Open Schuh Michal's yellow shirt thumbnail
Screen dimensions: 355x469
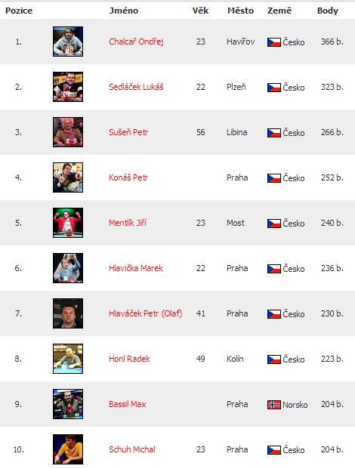point(68,449)
